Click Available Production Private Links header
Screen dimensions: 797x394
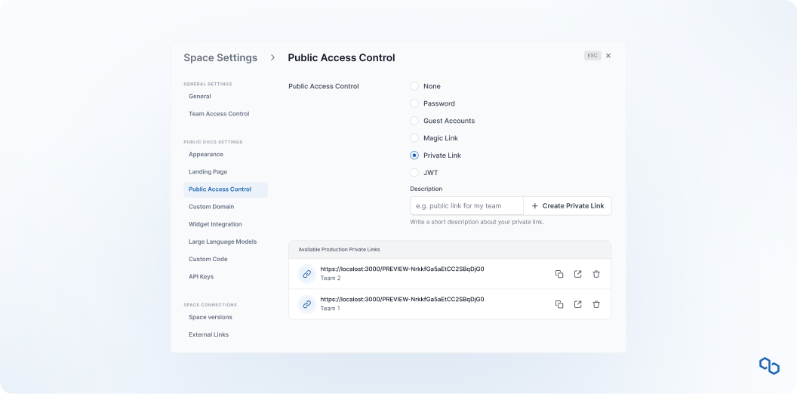[x=339, y=250]
